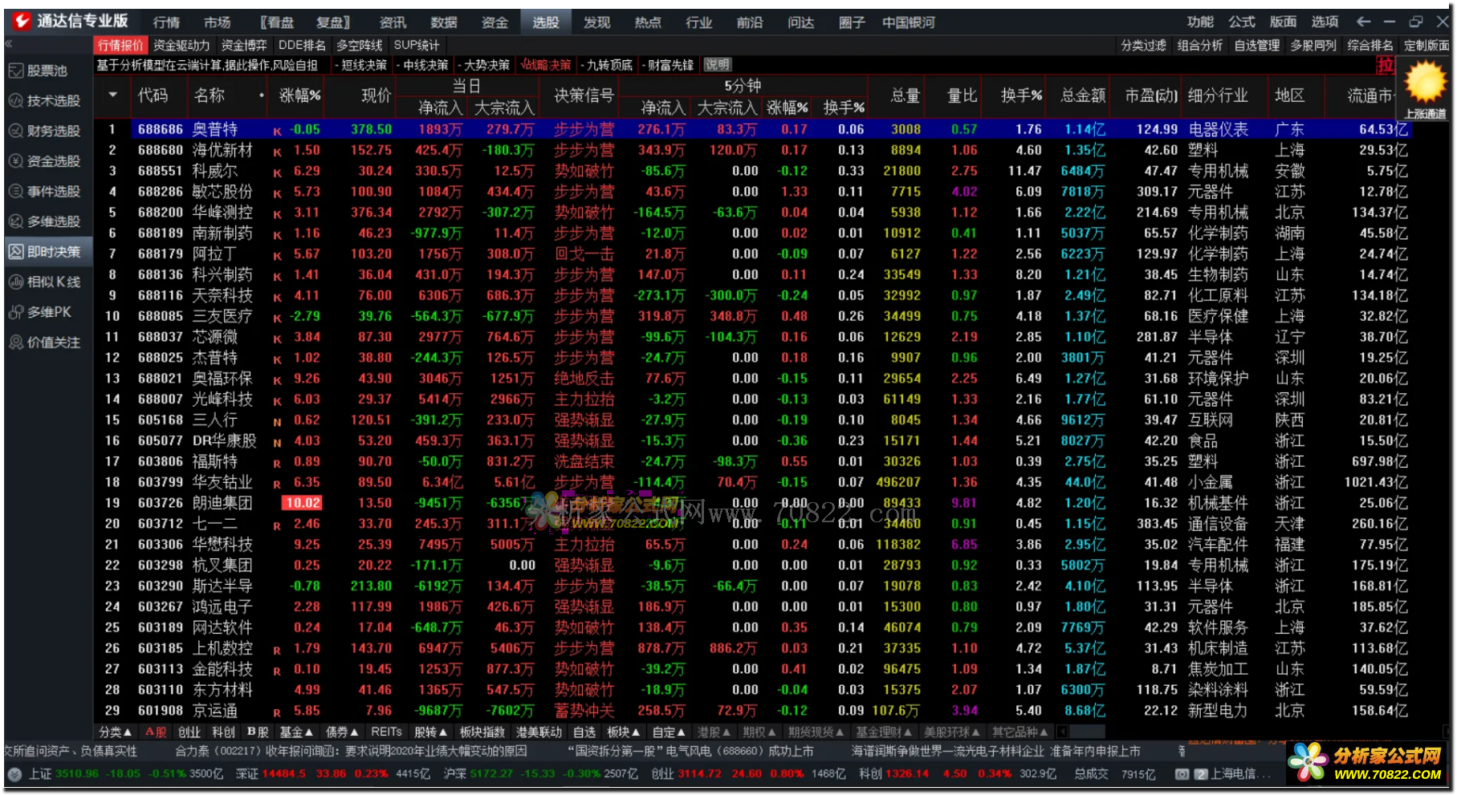This screenshot has height=795, width=1457.
Task: Click N marker of 三人行 row
Action: point(277,421)
